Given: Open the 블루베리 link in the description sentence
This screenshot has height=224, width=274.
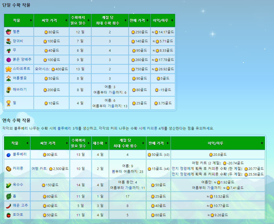Looking at the screenshot, I should coord(64,128).
